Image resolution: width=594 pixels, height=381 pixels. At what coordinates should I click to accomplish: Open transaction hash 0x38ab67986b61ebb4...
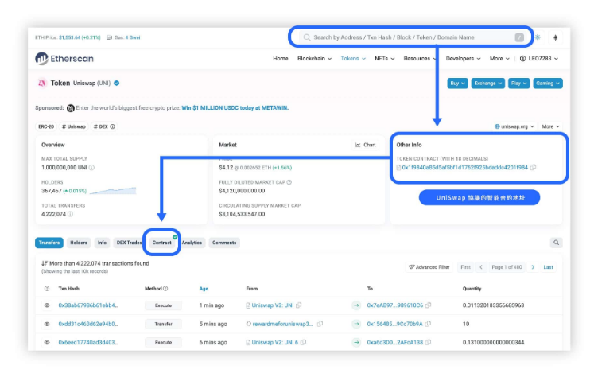(x=88, y=305)
